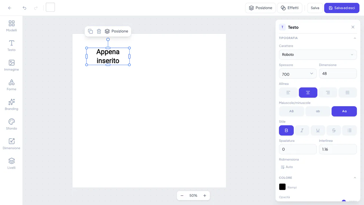Screen dimensions: 364x205
Task: Open the Testo tool in sidebar
Action: 11,46
